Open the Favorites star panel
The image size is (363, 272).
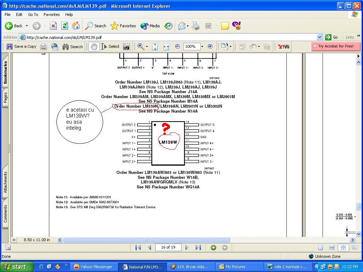[123, 25]
